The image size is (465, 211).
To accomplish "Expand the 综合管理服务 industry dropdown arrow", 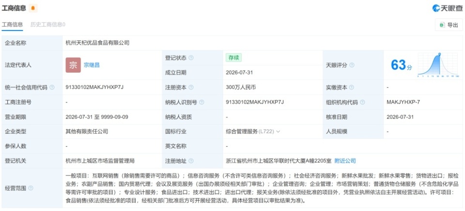I will 278,132.
